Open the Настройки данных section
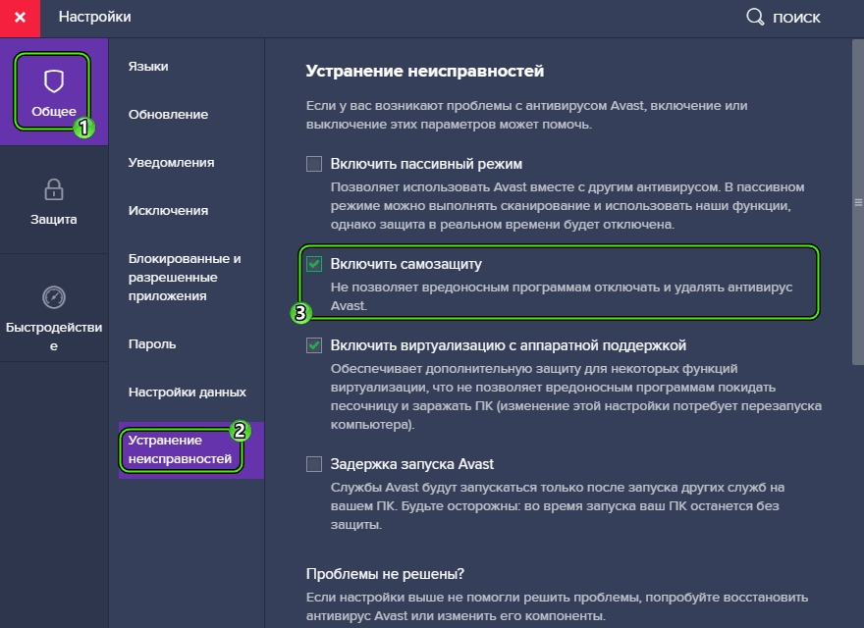 [187, 392]
